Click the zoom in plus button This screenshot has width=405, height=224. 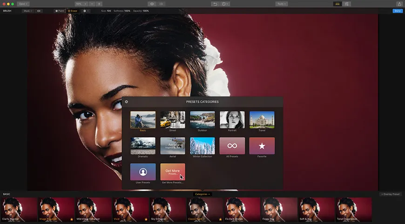(99, 4)
